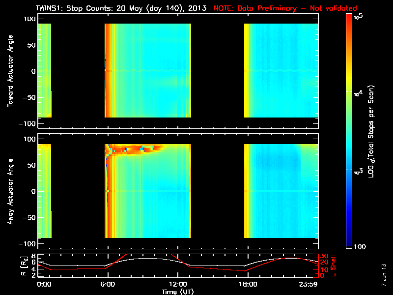Click the 6:00 time axis label
The image size is (393, 295).
(x=108, y=284)
